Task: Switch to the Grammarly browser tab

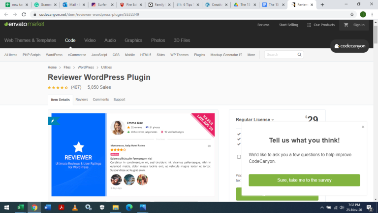Action: (x=46, y=4)
